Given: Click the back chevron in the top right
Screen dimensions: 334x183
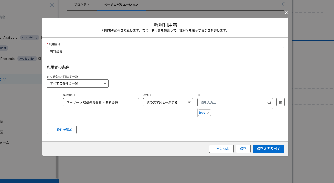Looking at the screenshot, I should click(283, 4).
